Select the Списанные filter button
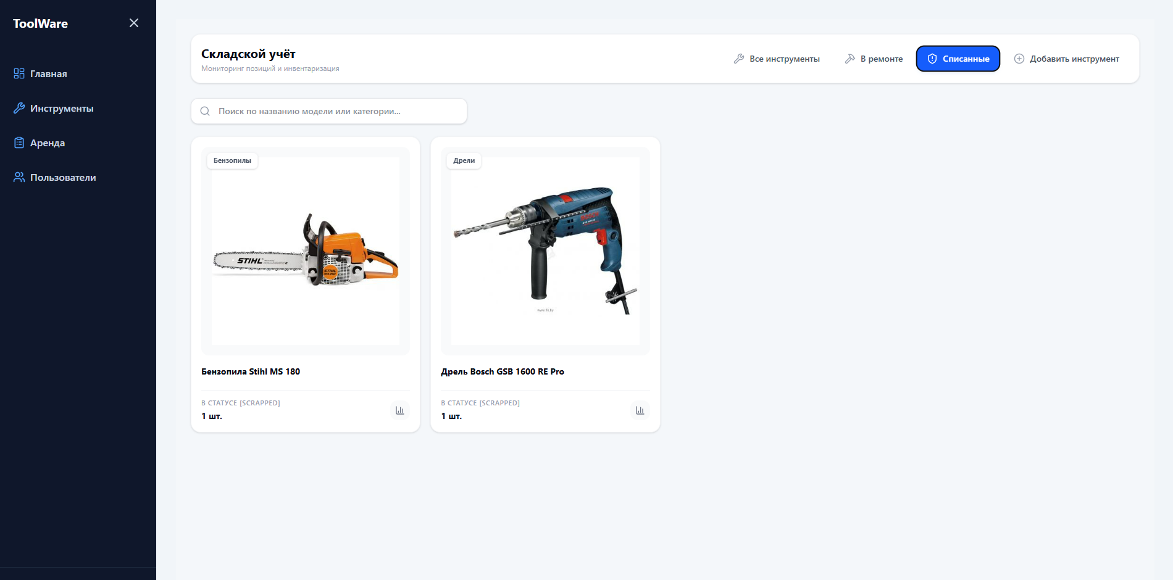This screenshot has width=1173, height=580. point(958,59)
